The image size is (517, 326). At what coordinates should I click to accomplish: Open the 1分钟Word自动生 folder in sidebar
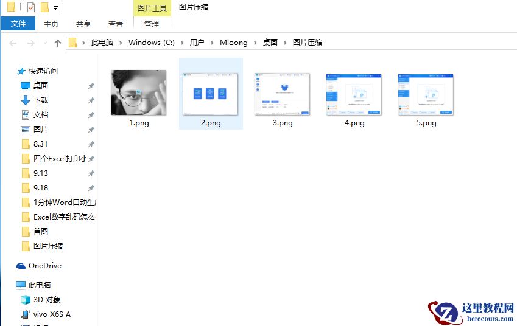pos(65,202)
